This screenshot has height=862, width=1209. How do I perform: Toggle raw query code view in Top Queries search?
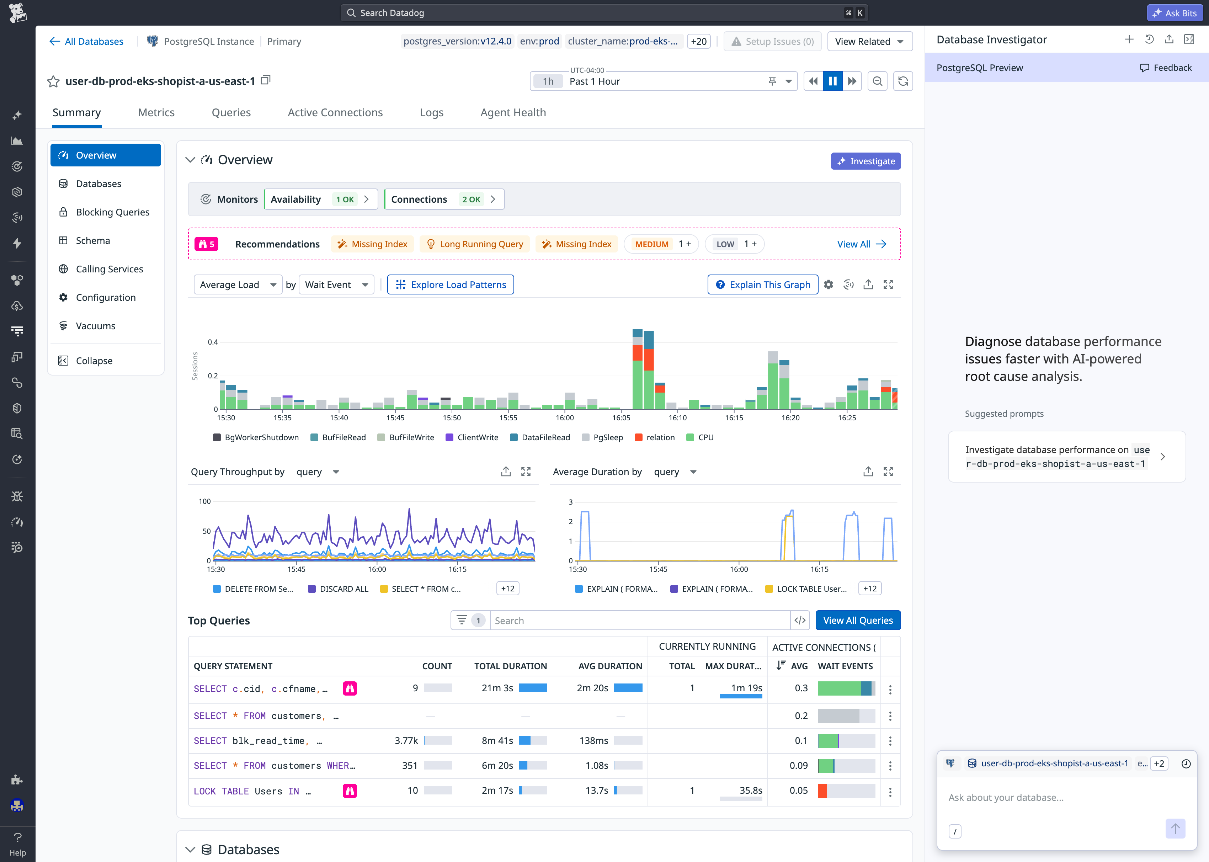pos(800,621)
